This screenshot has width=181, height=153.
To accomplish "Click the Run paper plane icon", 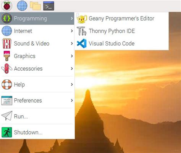I will point(7,116).
